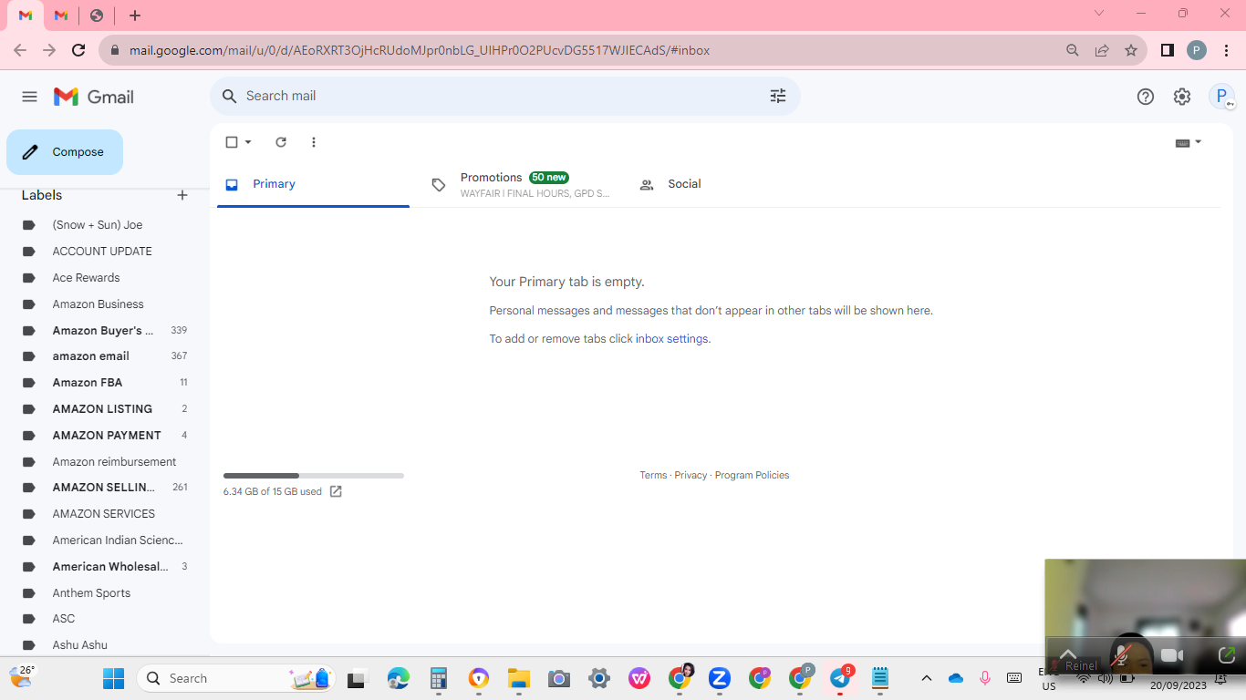Viewport: 1246px width, 700px height.
Task: Open Gmail Settings gear
Action: tap(1182, 97)
